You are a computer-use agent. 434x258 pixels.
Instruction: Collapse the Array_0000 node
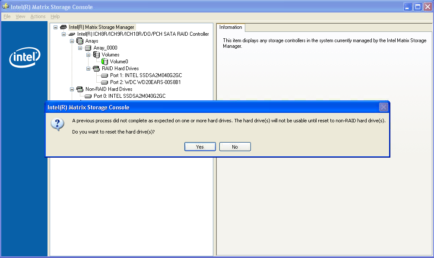(x=80, y=48)
